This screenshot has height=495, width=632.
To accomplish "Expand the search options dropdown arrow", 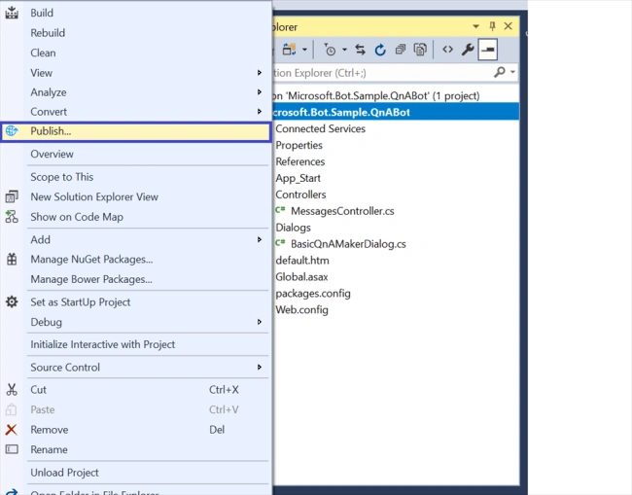I will [512, 72].
